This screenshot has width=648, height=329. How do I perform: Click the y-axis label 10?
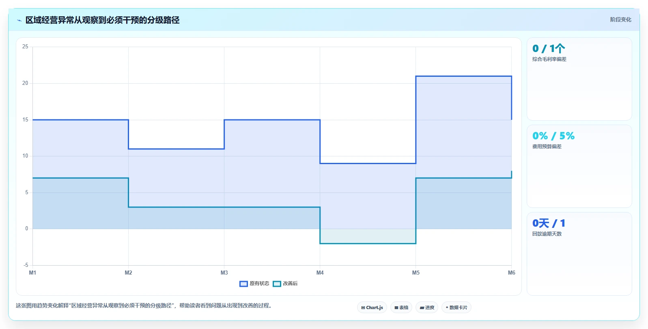pos(25,156)
